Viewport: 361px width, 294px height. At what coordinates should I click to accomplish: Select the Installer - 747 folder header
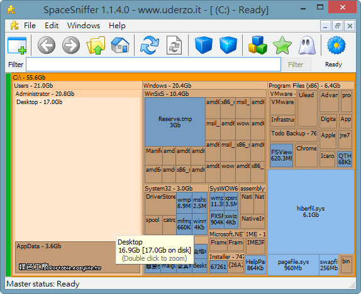(x=226, y=256)
